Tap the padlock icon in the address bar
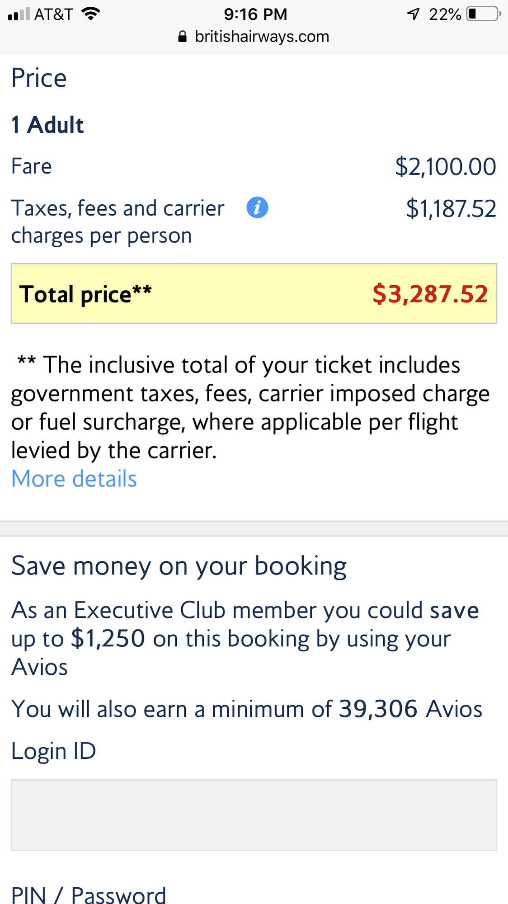 pos(182,37)
